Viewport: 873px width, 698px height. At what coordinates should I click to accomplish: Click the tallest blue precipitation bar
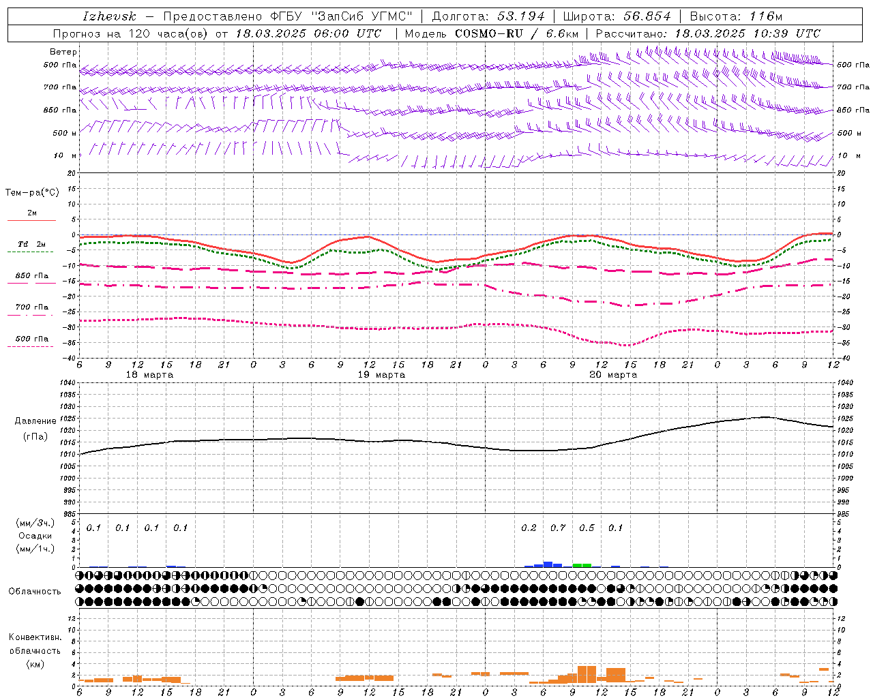pos(548,564)
